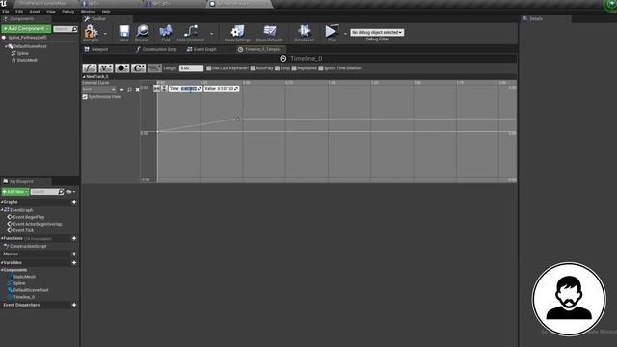Click the zoom to fit horizontal icon
This screenshot has height=347, width=617.
156,89
